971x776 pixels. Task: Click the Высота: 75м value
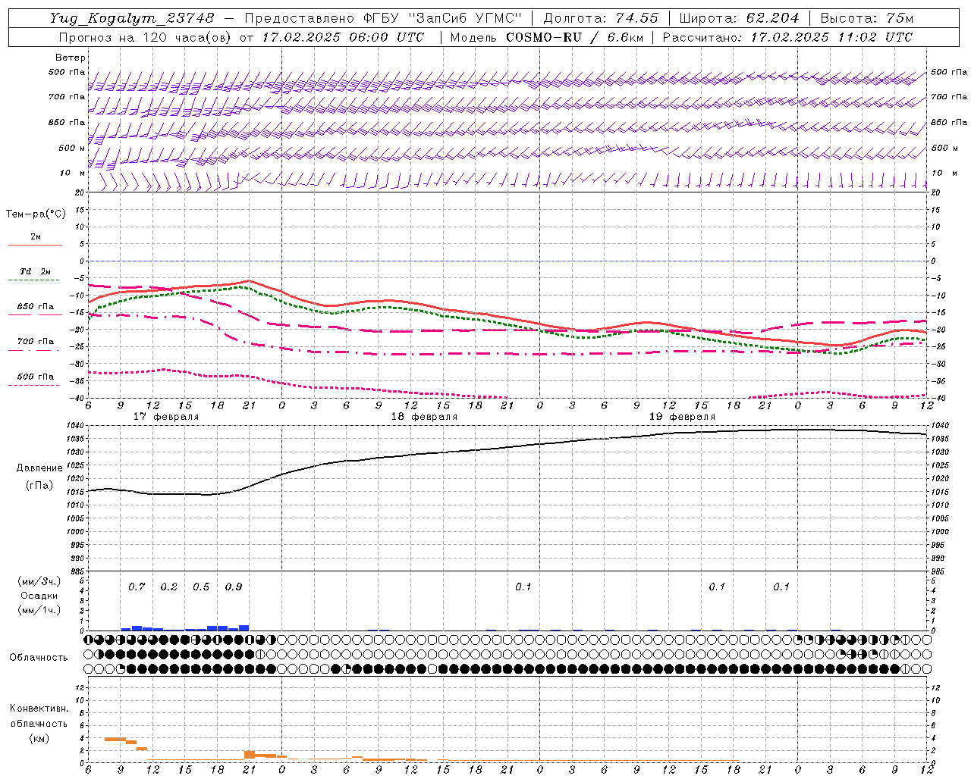click(x=866, y=18)
